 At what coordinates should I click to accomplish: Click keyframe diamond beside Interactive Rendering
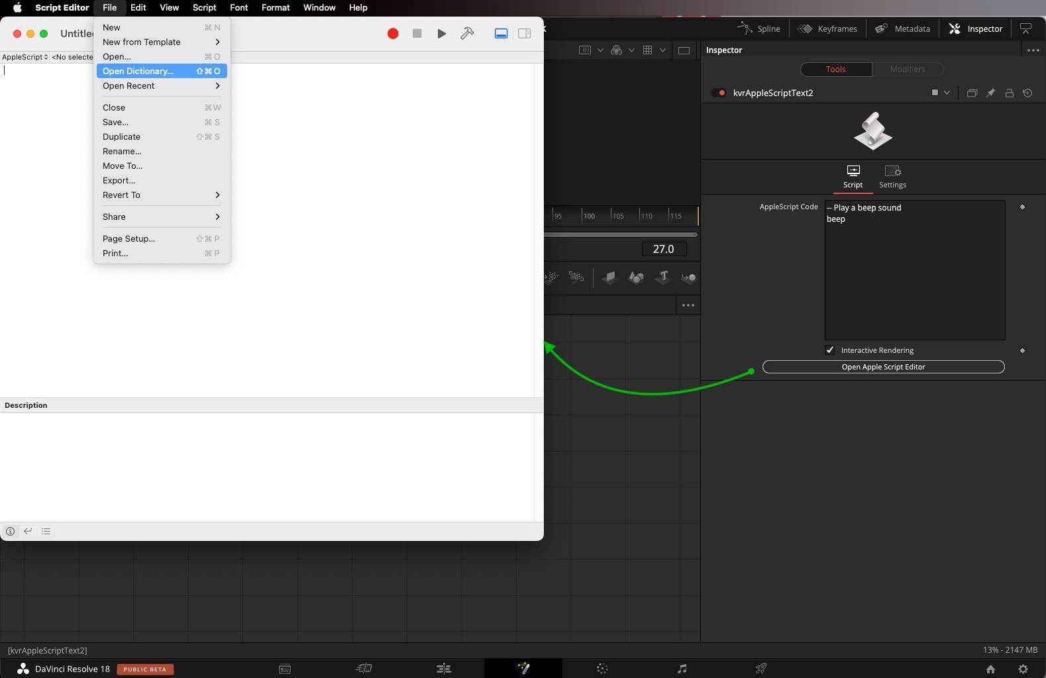1022,350
